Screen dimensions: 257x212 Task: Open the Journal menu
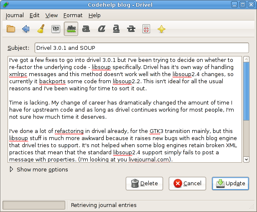(x=15, y=15)
